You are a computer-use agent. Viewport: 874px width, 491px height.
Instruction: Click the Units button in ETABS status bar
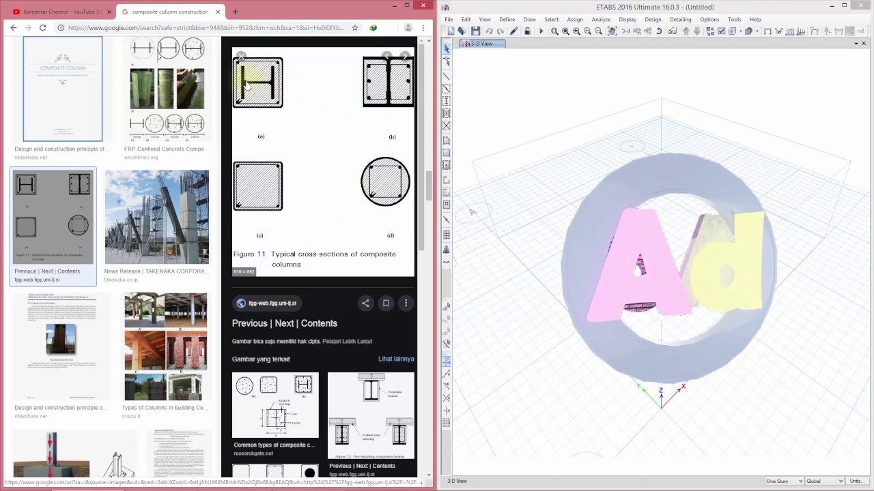point(856,481)
